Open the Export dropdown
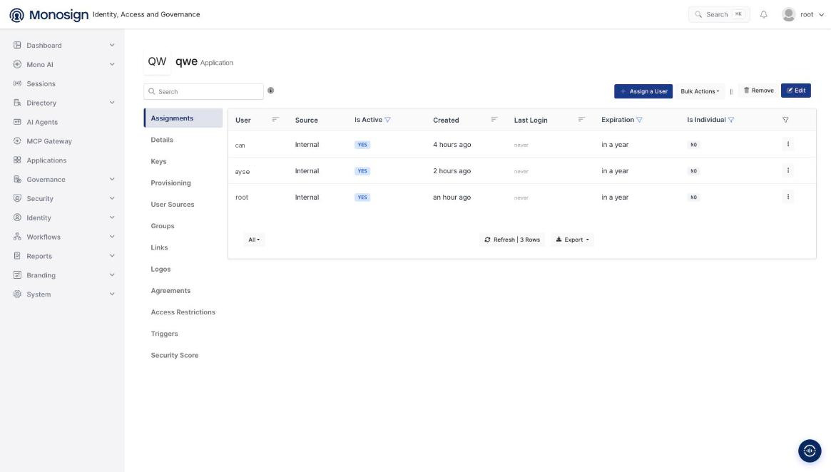This screenshot has width=831, height=472. pyautogui.click(x=572, y=240)
